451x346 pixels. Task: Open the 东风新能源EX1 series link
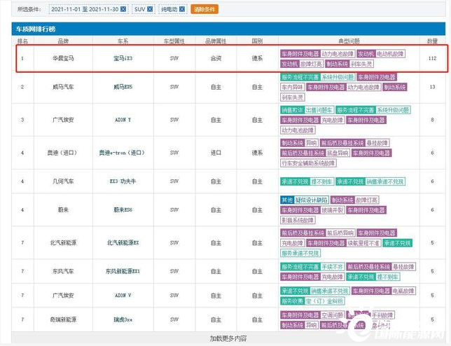coord(123,271)
